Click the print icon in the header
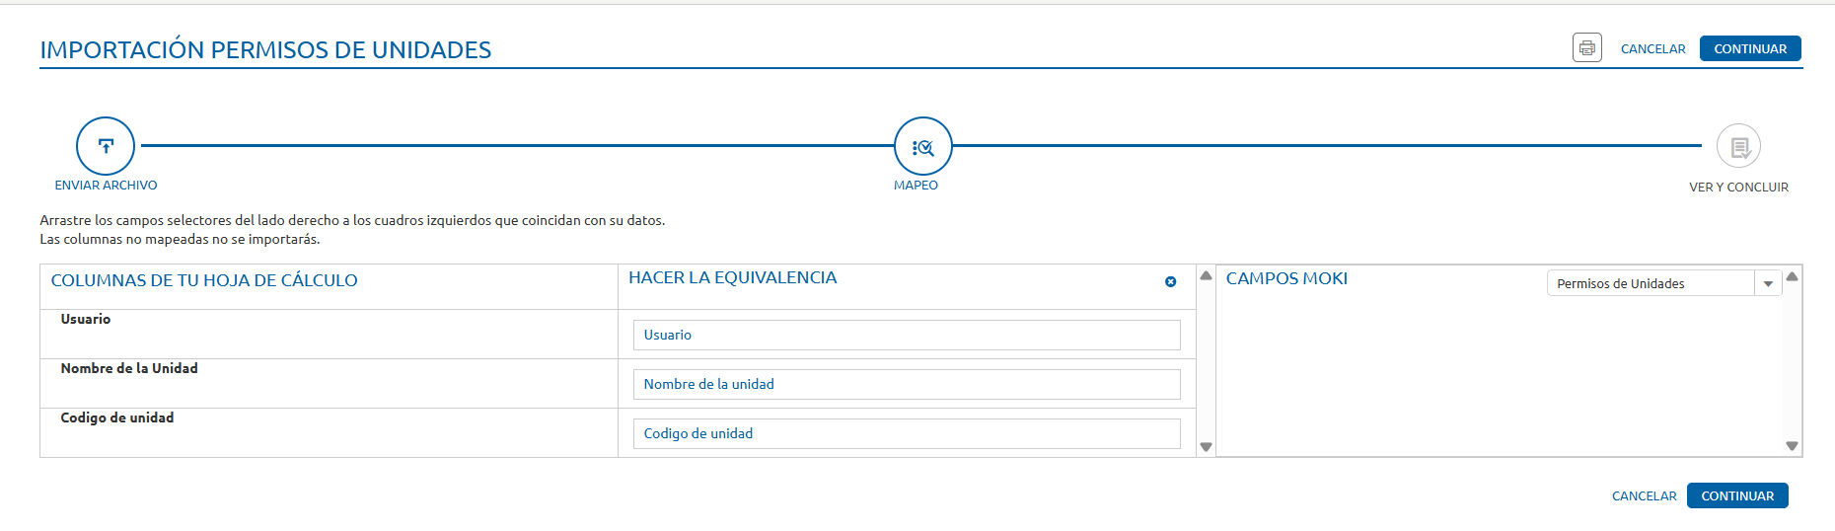The height and width of the screenshot is (531, 1835). [x=1586, y=48]
